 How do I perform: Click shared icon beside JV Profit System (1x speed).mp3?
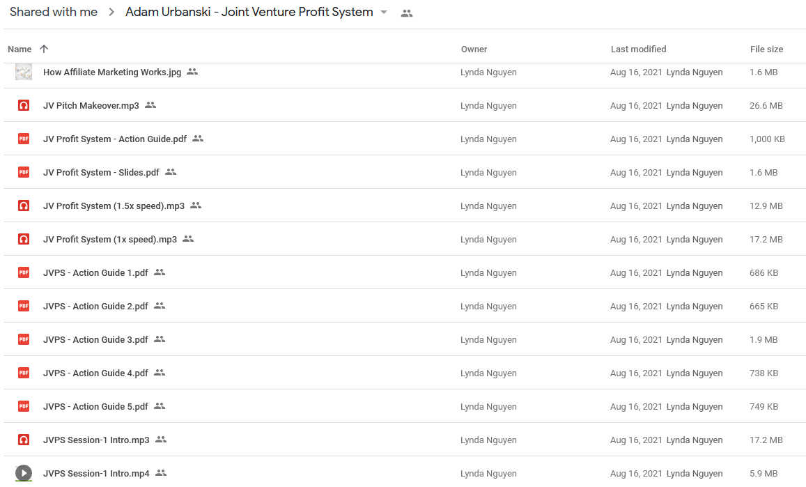pos(188,238)
